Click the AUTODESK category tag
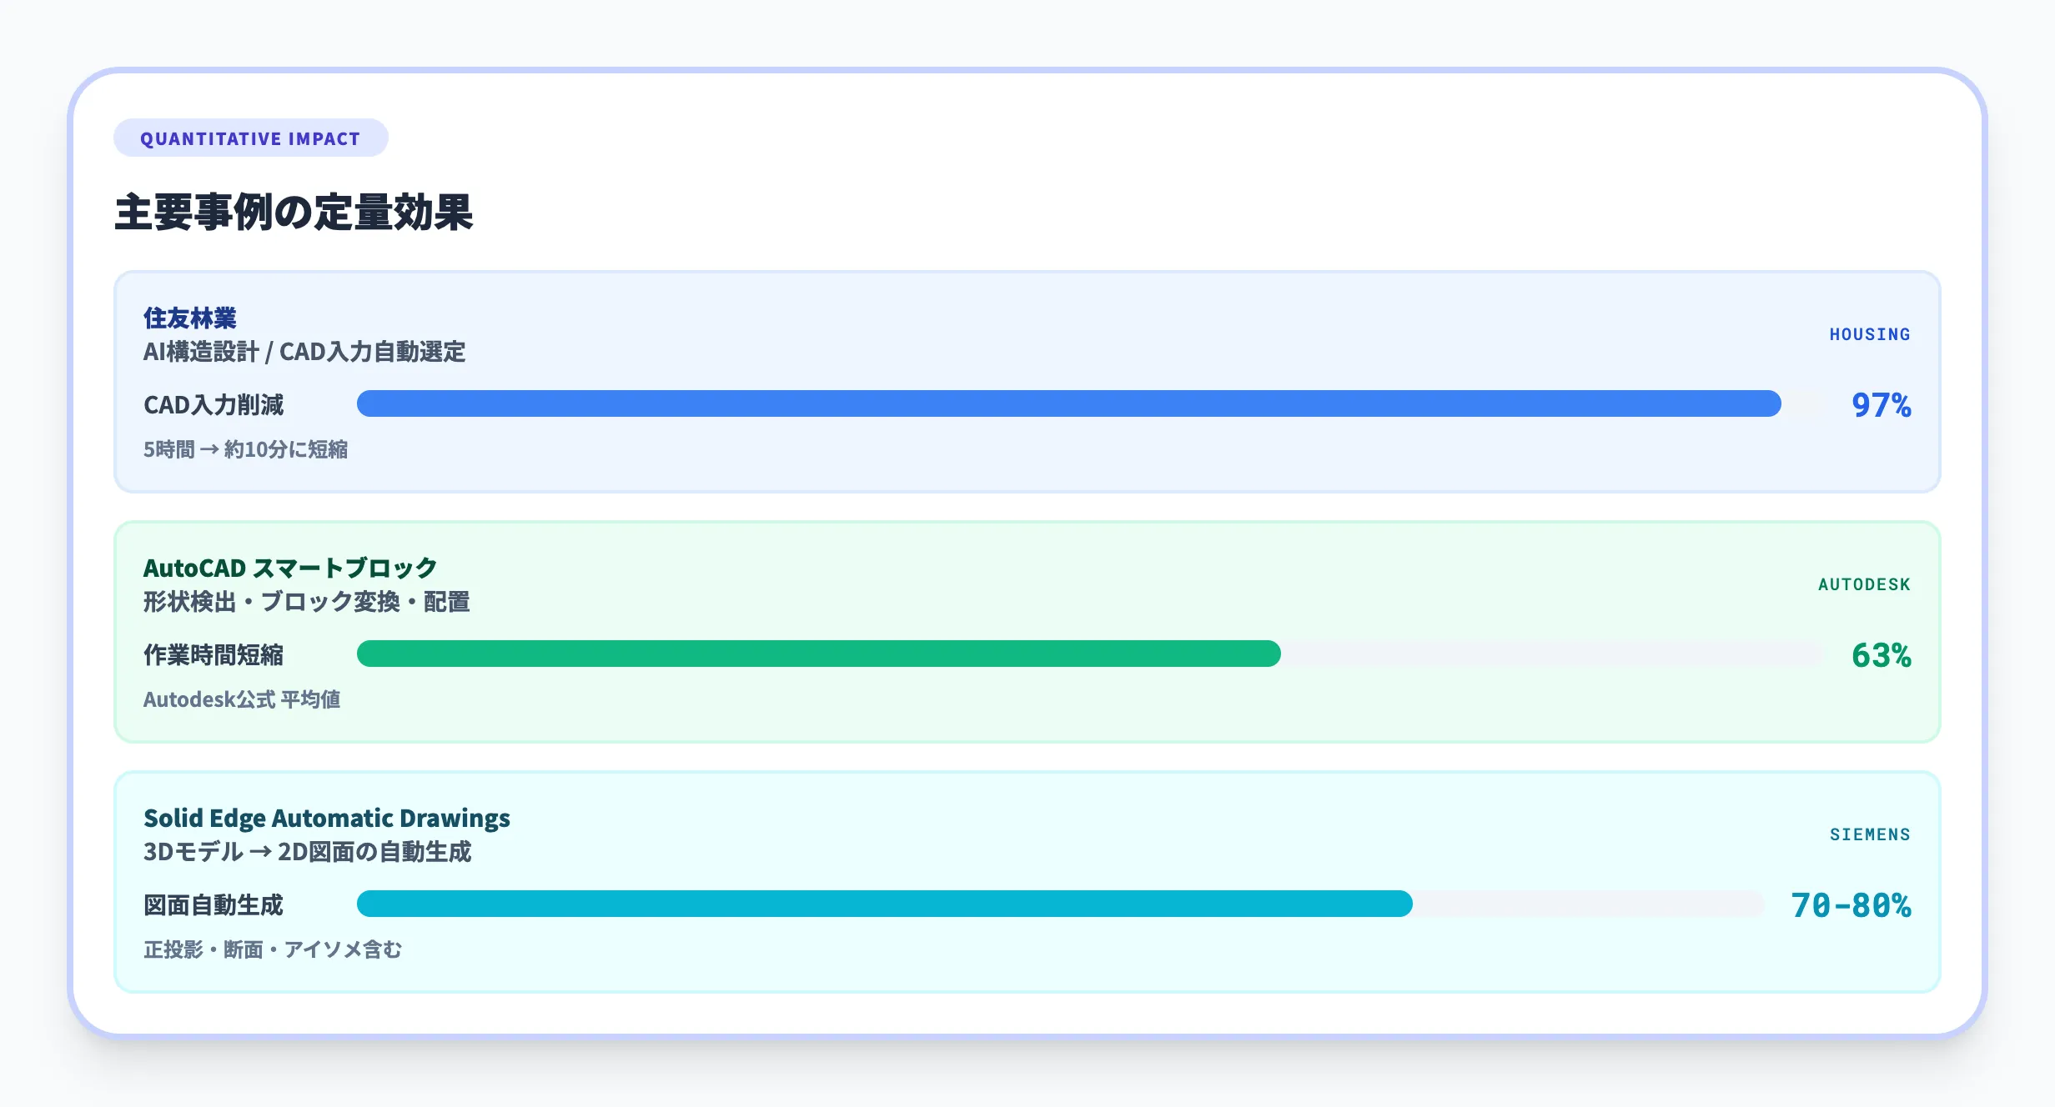The height and width of the screenshot is (1107, 2055). 1864,584
